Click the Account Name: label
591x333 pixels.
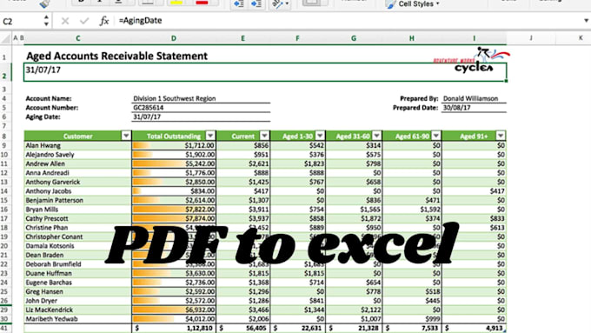click(x=49, y=98)
